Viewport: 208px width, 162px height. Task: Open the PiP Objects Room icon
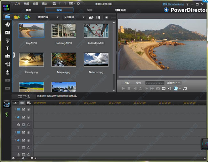8,33
